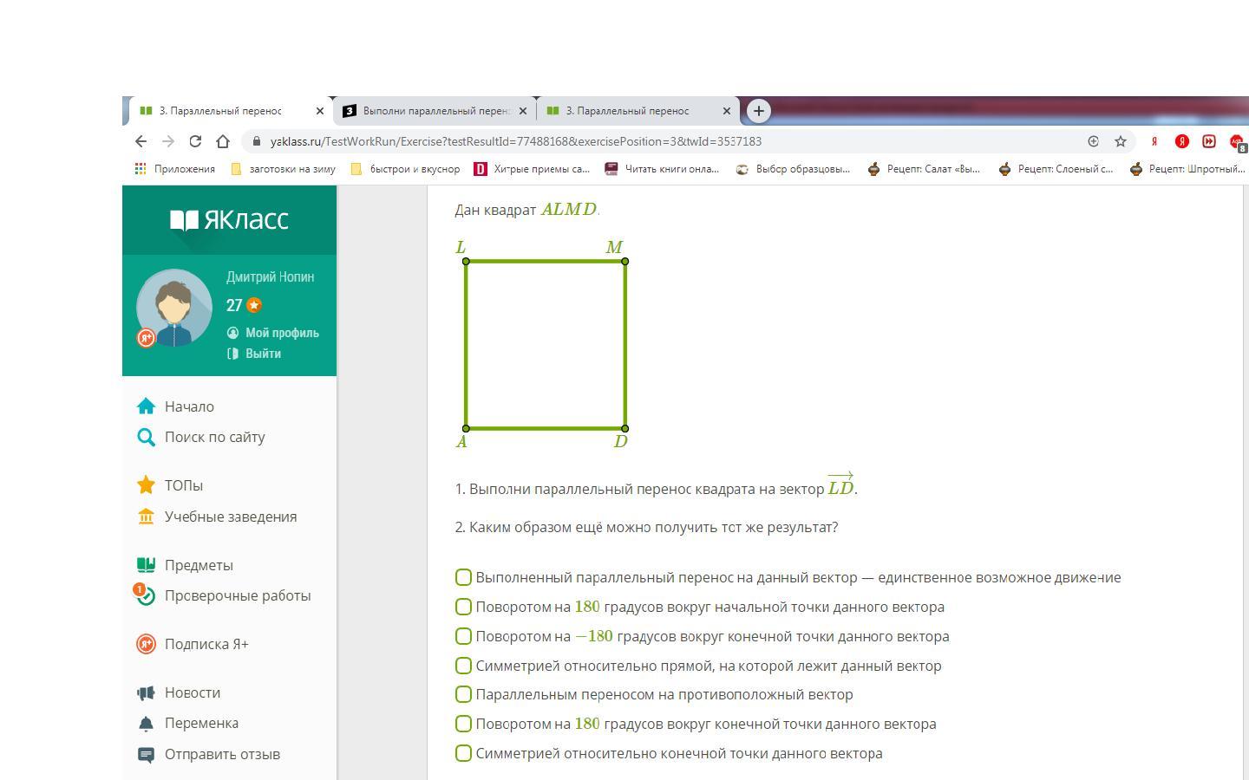This screenshot has height=780, width=1249.
Task: Switch to the first Параллельный перенос tab
Action: 231,111
